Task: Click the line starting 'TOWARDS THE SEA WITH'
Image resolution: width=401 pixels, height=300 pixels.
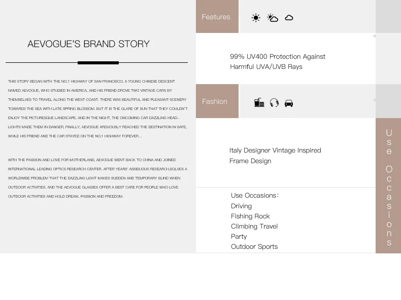Action: point(97,108)
